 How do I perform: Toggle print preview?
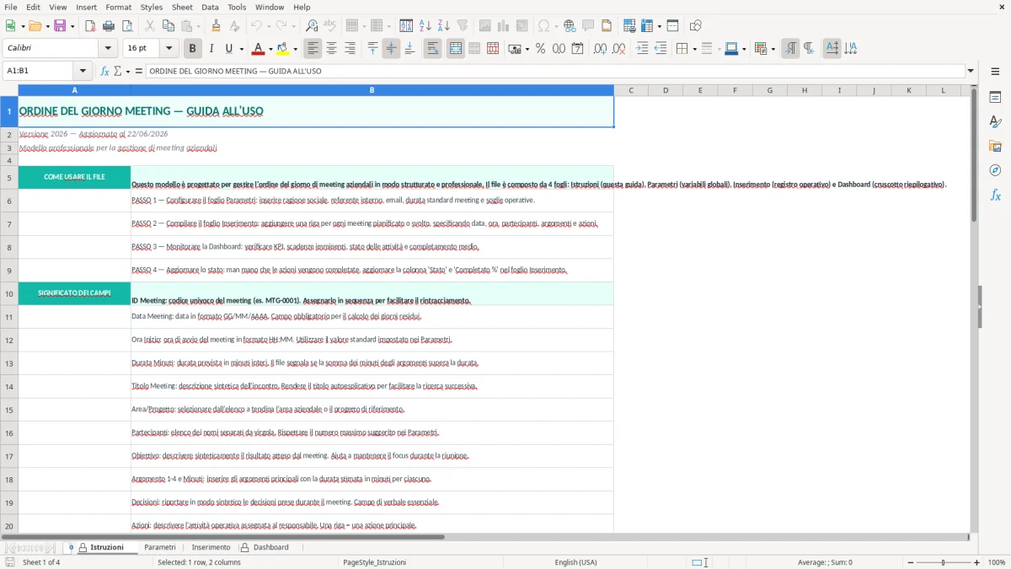pyautogui.click(x=126, y=26)
